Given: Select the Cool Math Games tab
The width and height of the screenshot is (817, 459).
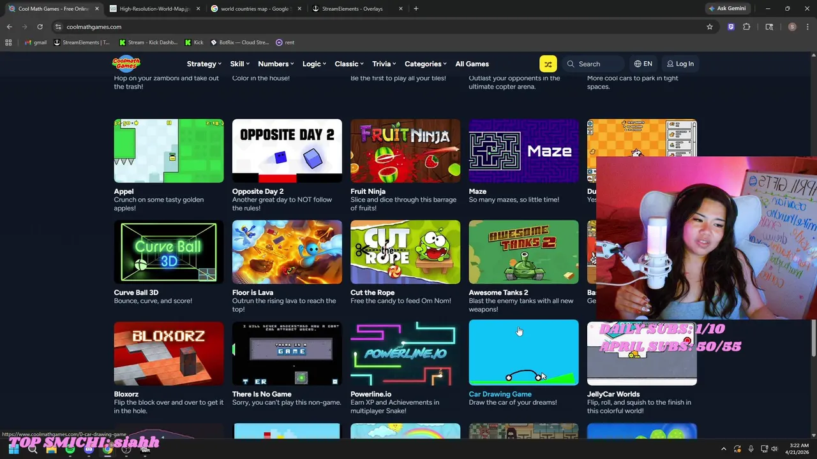Looking at the screenshot, I should tap(52, 9).
